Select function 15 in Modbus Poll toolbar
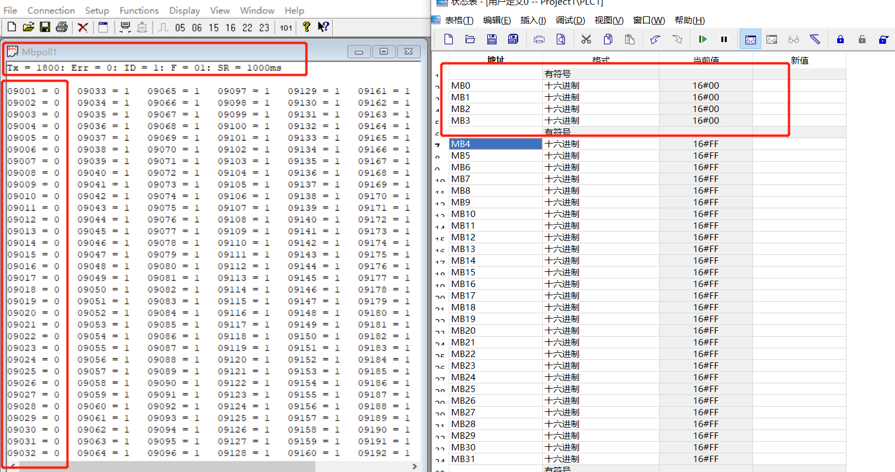The width and height of the screenshot is (895, 472). point(214,27)
